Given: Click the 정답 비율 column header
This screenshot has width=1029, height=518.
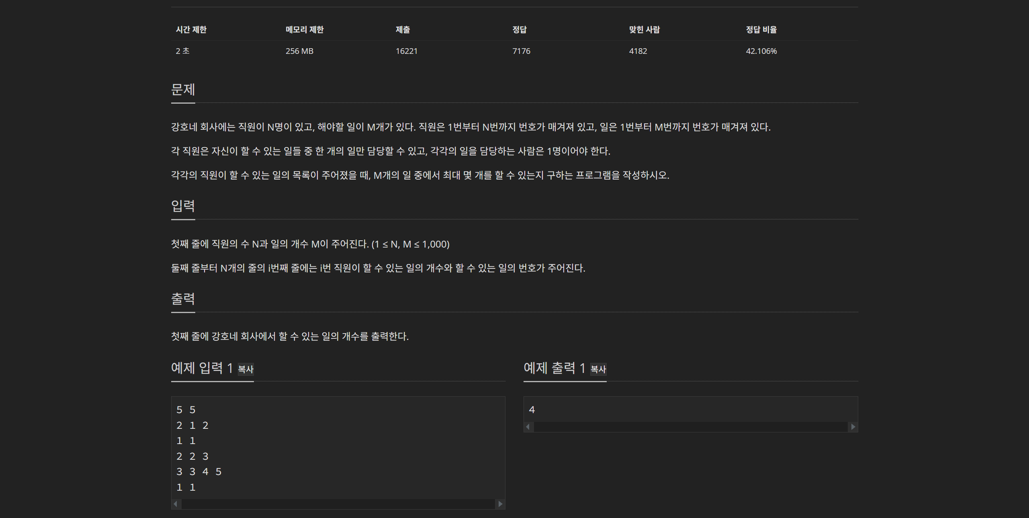Looking at the screenshot, I should pos(761,29).
